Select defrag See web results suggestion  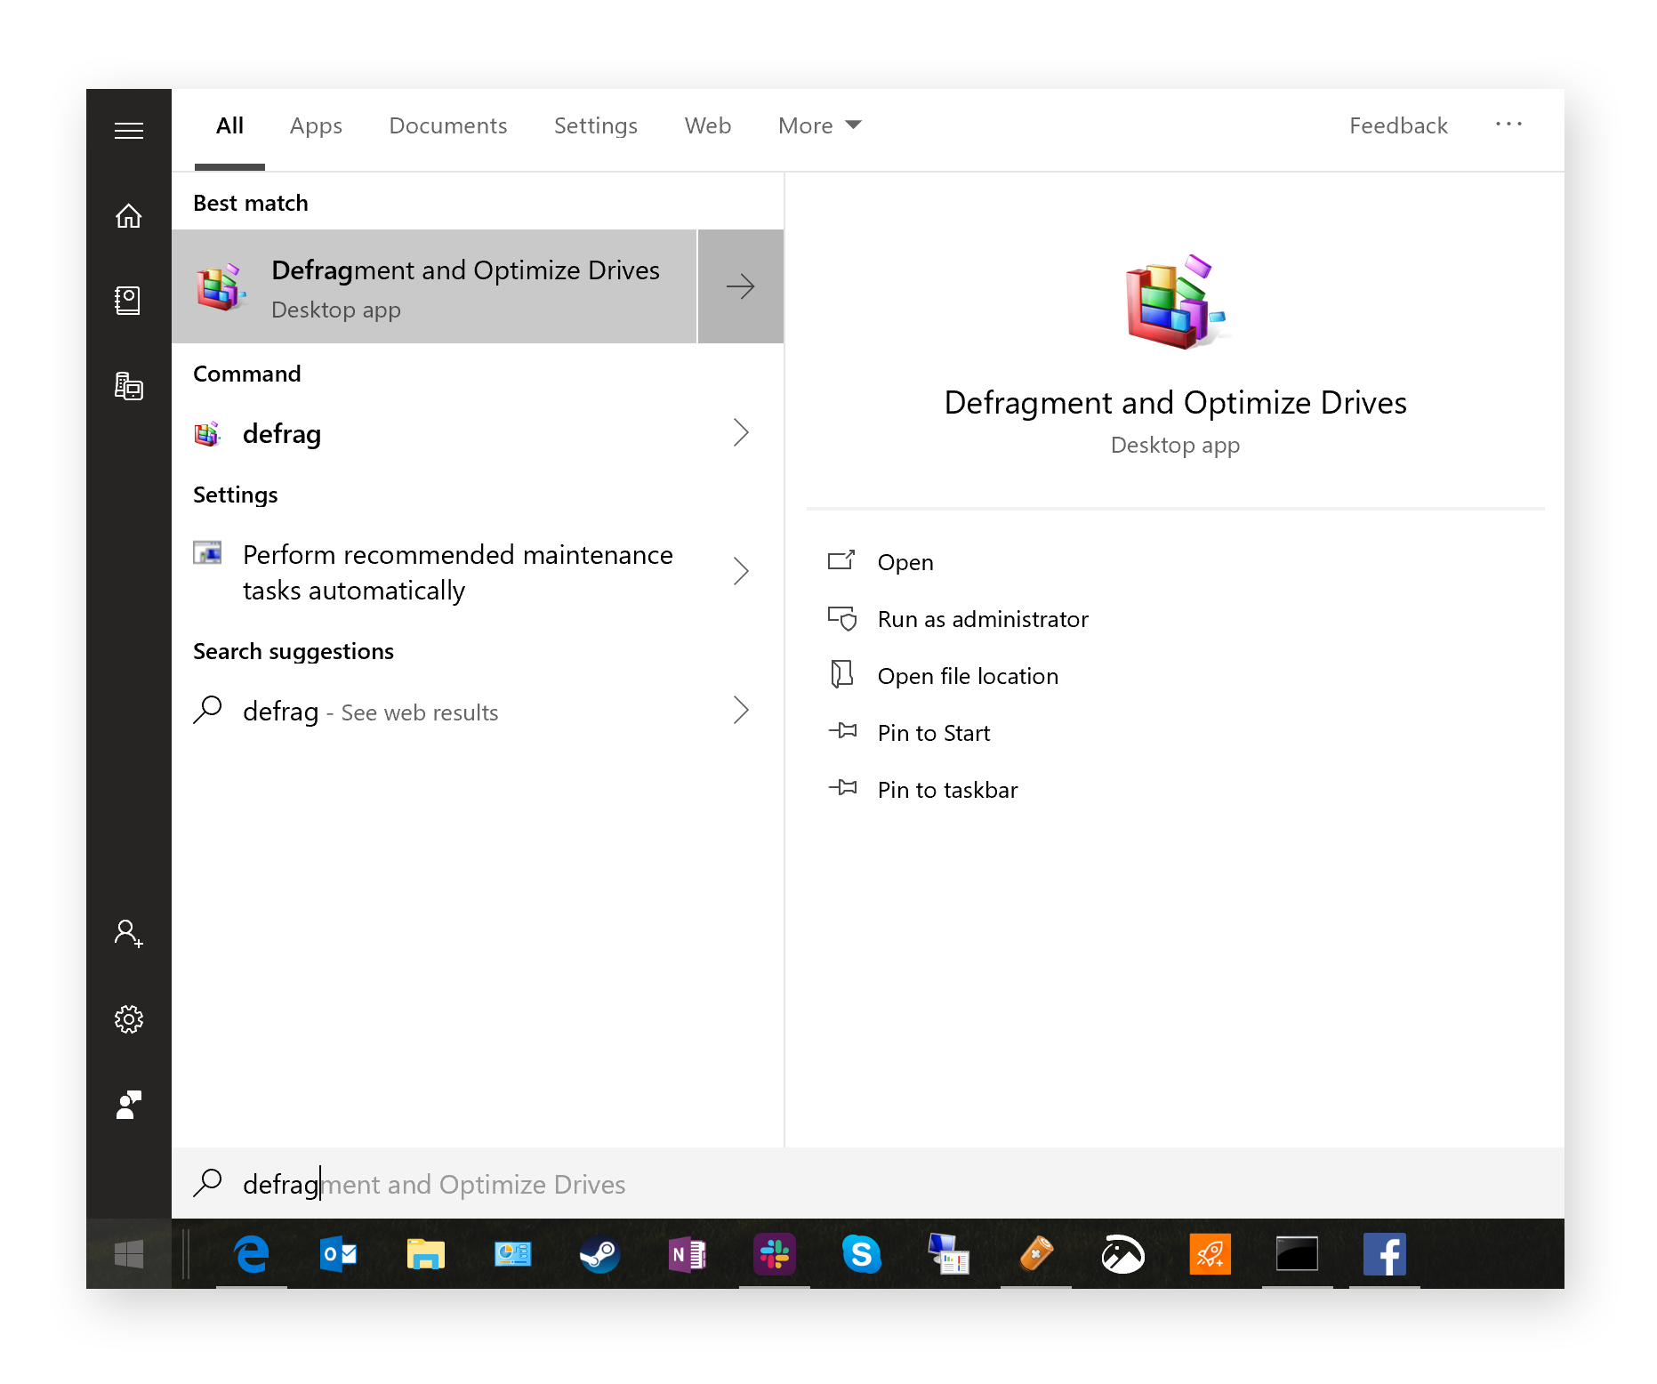(478, 711)
